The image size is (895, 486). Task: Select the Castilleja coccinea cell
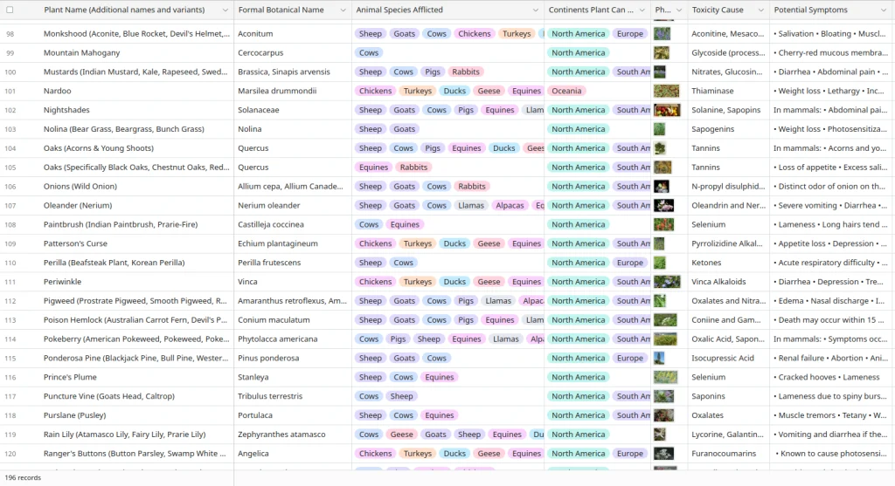(293, 224)
